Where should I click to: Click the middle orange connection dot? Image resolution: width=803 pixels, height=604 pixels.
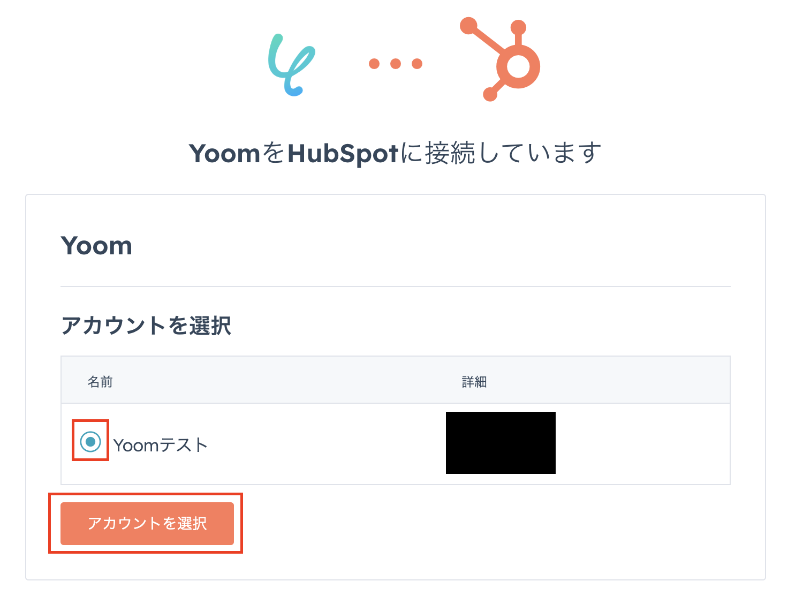pos(396,64)
